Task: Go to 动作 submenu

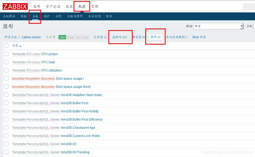Action: coord(59,16)
